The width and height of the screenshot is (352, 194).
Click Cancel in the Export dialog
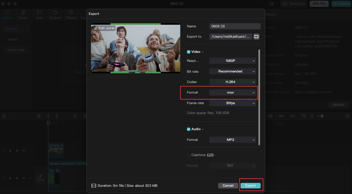pyautogui.click(x=228, y=186)
